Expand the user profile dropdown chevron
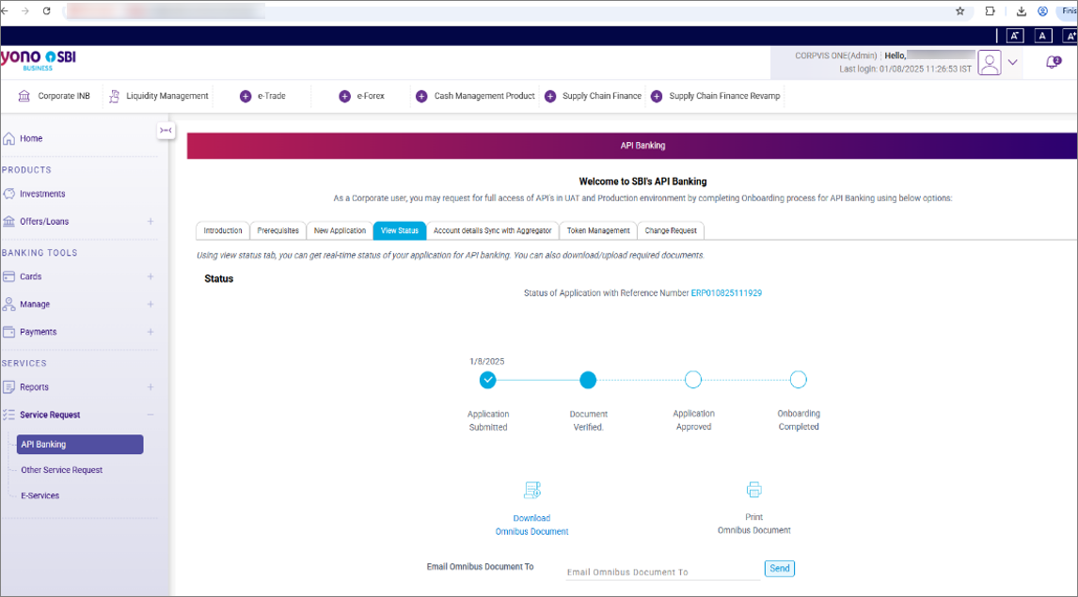 pos(1013,62)
